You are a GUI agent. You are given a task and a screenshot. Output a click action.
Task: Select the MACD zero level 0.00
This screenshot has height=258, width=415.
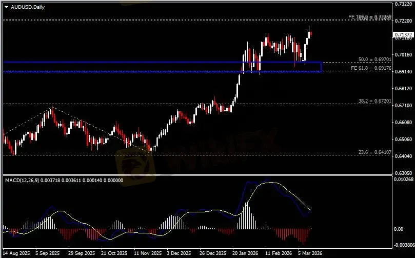(399, 229)
